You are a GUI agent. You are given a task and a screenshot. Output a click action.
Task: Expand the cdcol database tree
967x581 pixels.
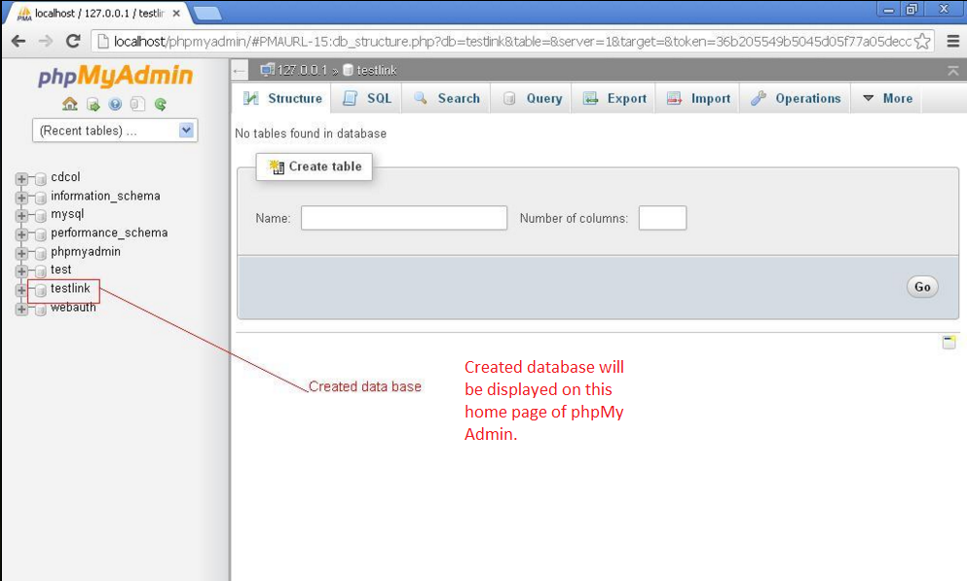click(x=21, y=179)
